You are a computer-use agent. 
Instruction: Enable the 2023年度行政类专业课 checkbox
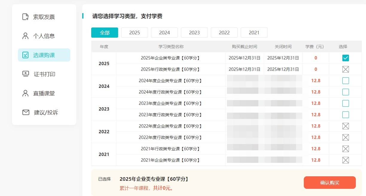(x=345, y=115)
